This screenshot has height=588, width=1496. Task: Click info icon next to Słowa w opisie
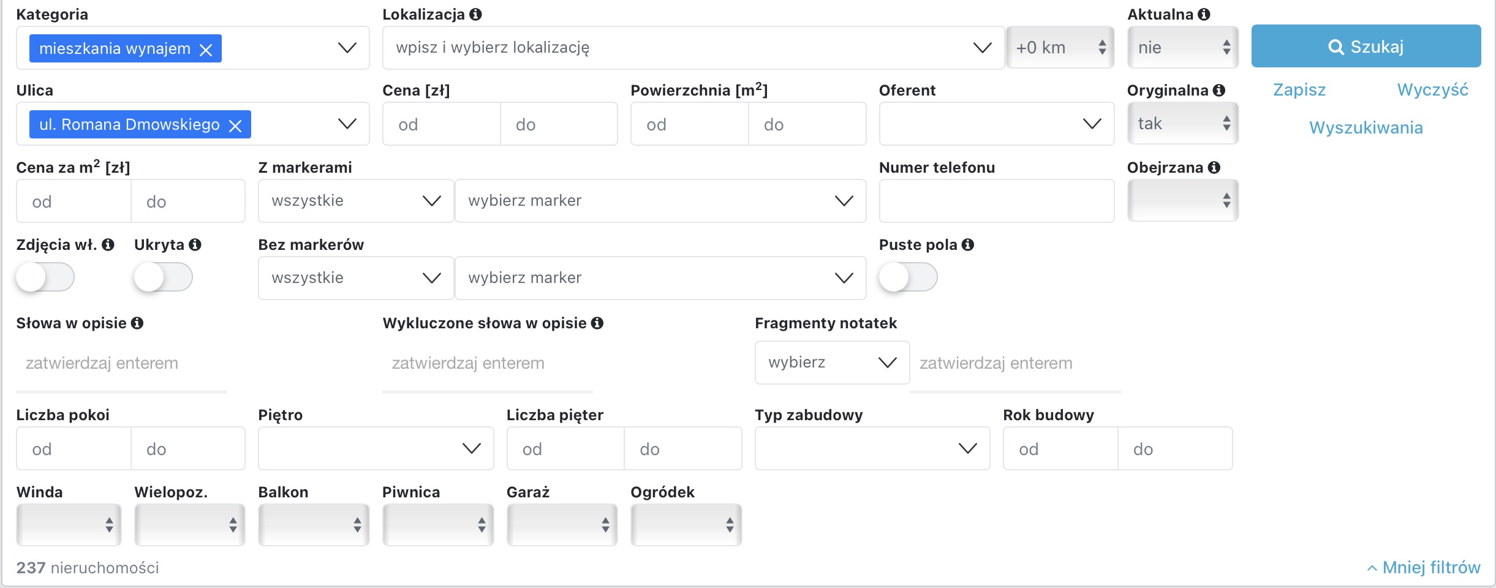coord(137,323)
